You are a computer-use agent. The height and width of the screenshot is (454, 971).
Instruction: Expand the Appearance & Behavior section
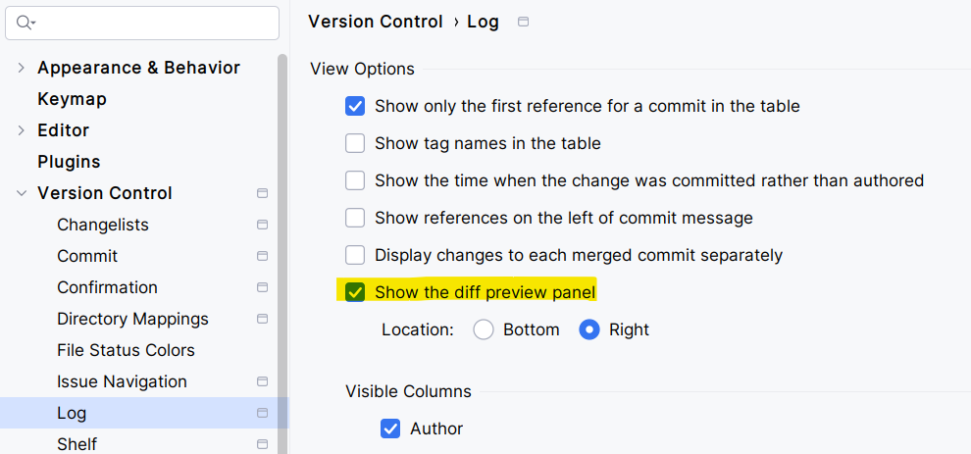(22, 68)
